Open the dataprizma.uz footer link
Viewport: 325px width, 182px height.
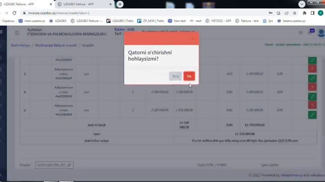click(291, 175)
